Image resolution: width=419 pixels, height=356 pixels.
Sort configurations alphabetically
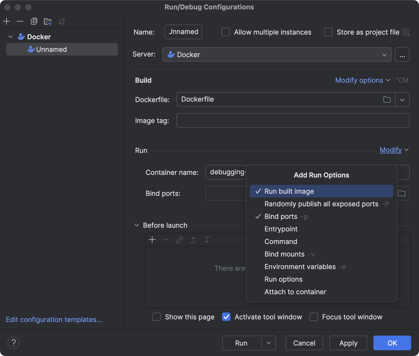[62, 21]
